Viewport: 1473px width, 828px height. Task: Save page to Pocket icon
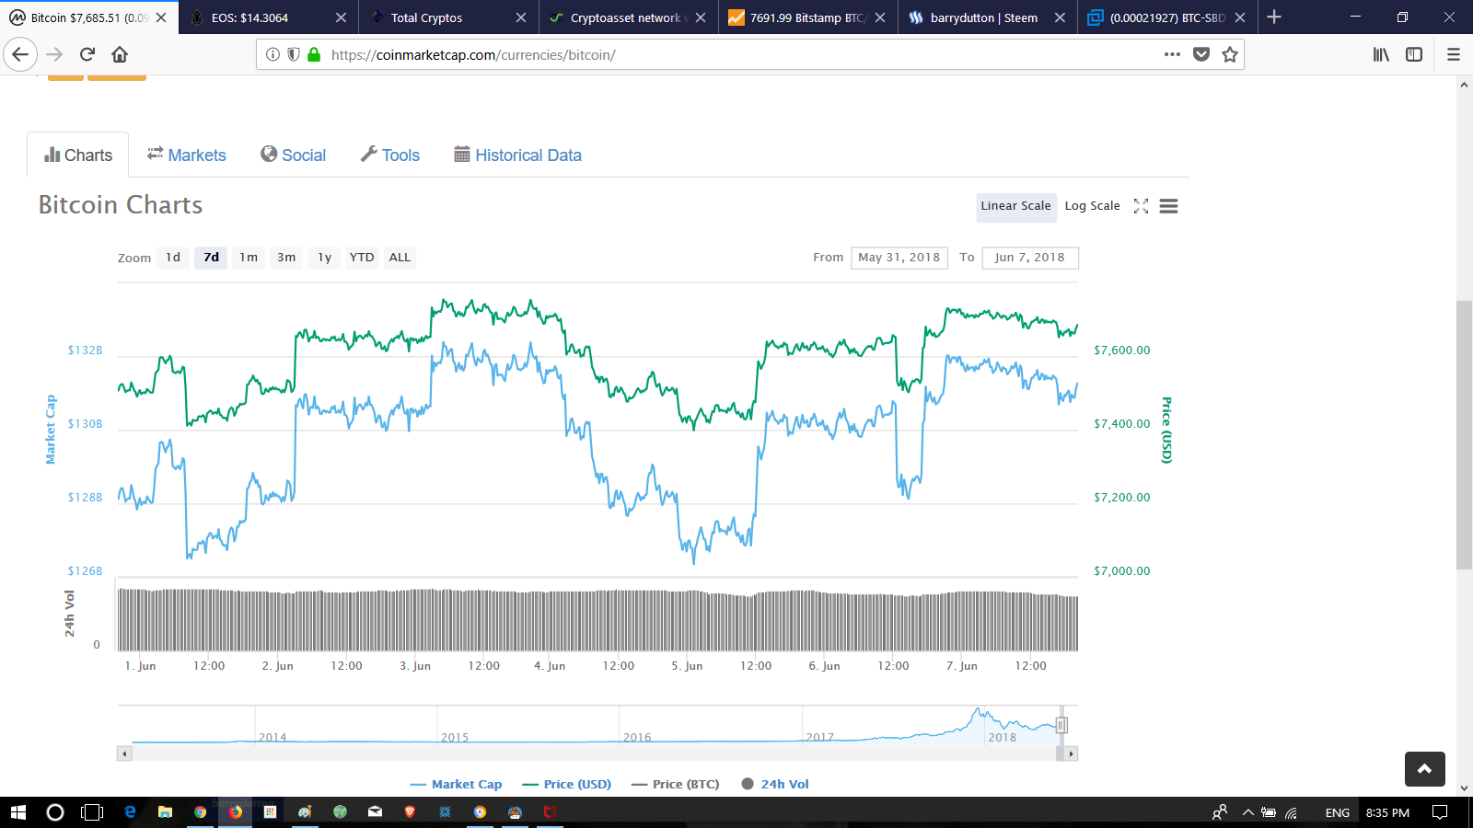1201,54
